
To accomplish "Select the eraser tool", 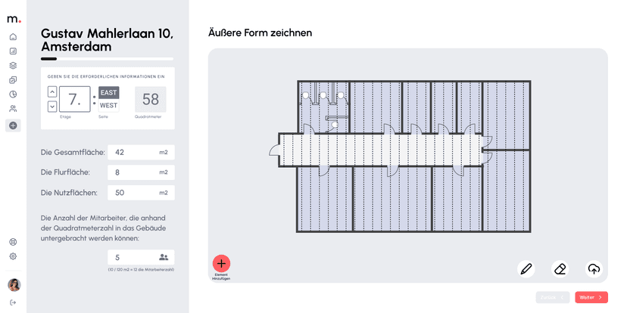I will coord(560,268).
